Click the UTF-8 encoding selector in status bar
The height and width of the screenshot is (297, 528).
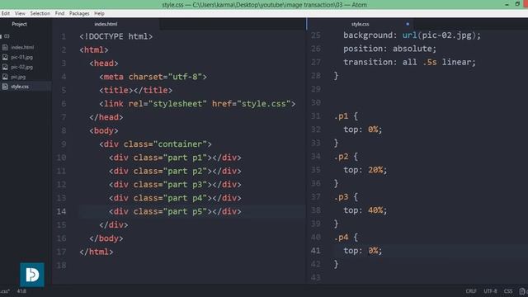[490, 291]
